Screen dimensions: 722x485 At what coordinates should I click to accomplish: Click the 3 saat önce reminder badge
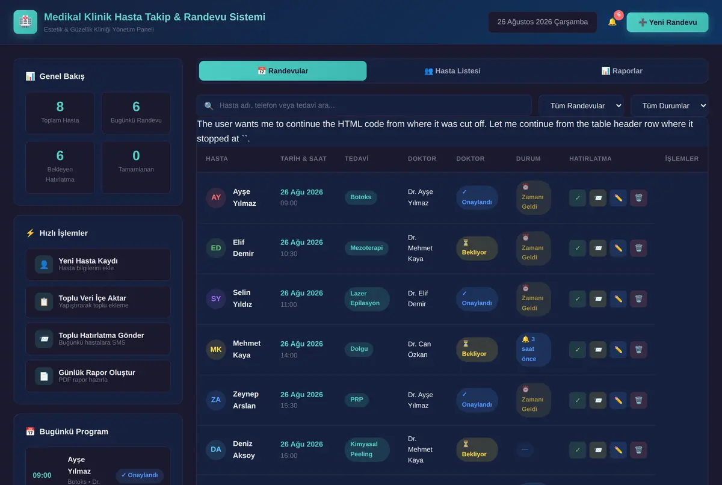coord(534,350)
